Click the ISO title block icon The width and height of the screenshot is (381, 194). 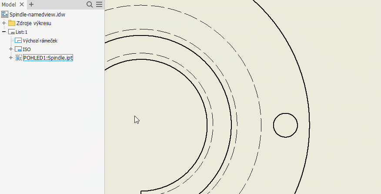click(18, 49)
